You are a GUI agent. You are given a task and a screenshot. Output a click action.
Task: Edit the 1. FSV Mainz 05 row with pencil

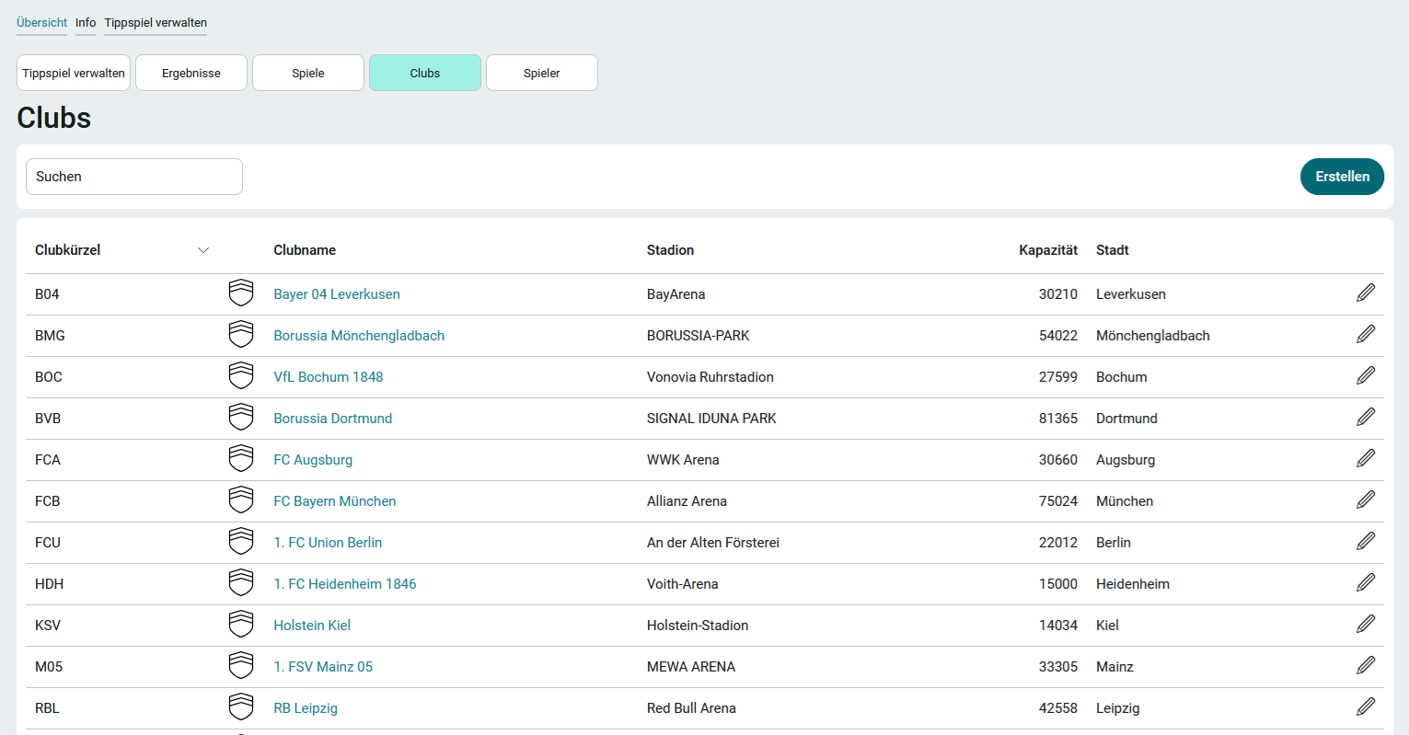coord(1366,665)
